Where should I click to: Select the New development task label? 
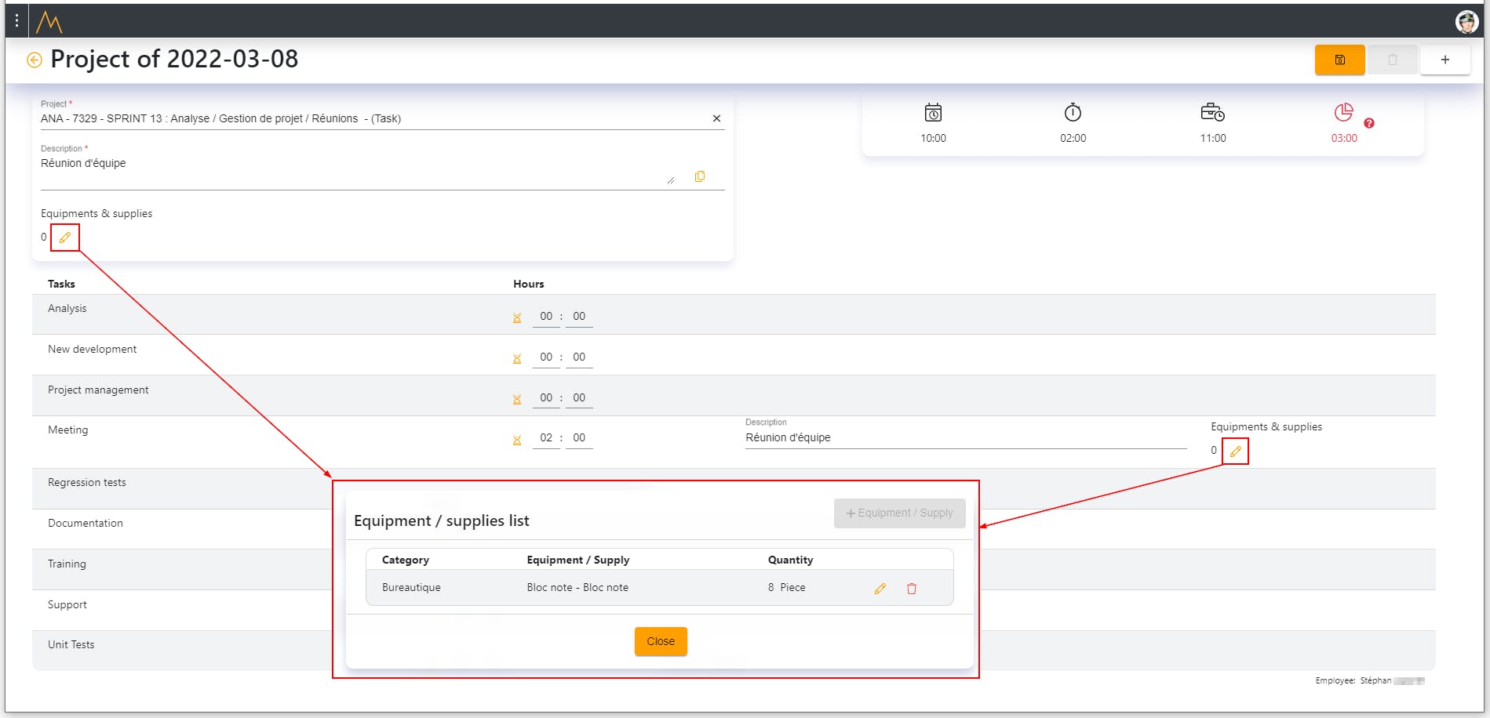92,350
